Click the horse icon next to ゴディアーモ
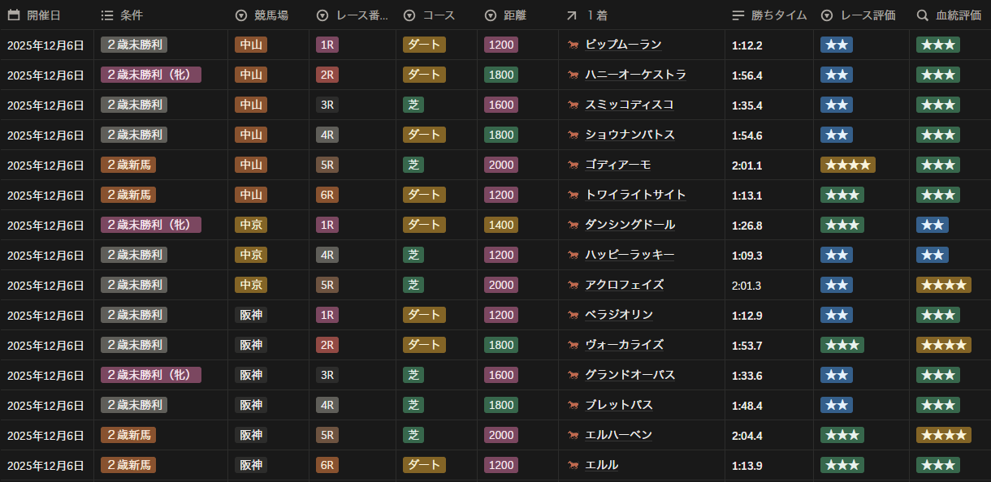The width and height of the screenshot is (991, 482). point(573,166)
